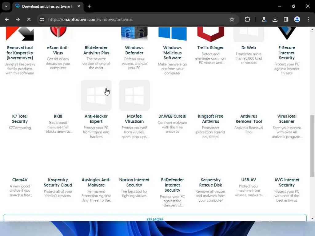
Task: Click the McAfee VirusScan placeholder icon
Action: [x=134, y=95]
